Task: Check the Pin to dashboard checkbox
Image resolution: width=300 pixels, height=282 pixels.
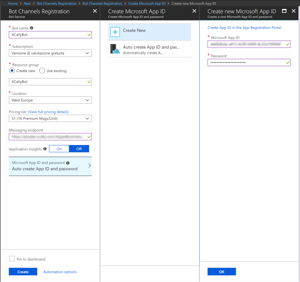Action: [12, 259]
